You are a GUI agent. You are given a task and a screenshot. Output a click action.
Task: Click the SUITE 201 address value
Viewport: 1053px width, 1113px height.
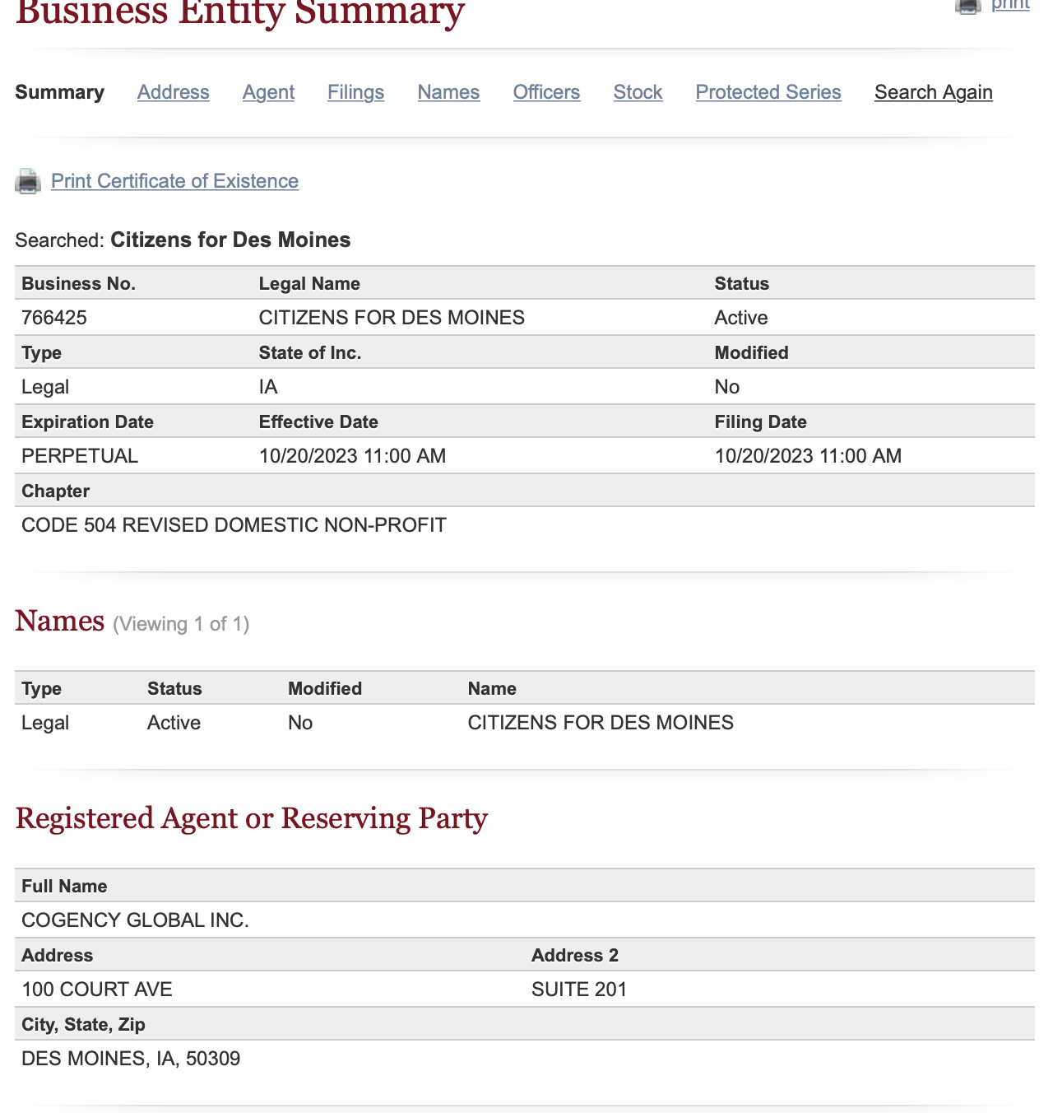point(579,990)
